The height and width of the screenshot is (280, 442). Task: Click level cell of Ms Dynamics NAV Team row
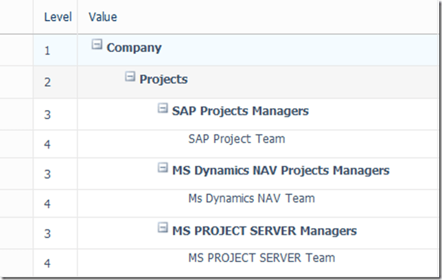pos(47,203)
